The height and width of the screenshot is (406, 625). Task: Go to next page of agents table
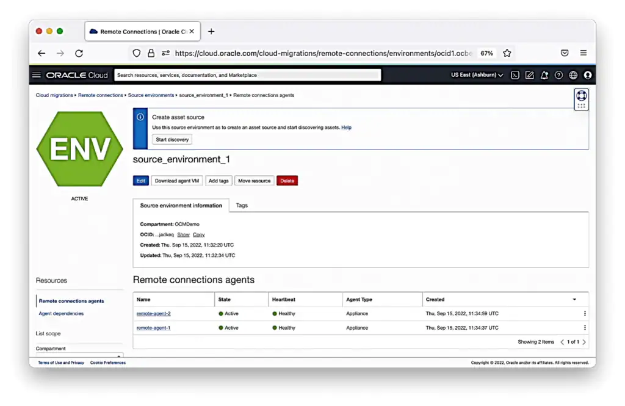tap(584, 342)
